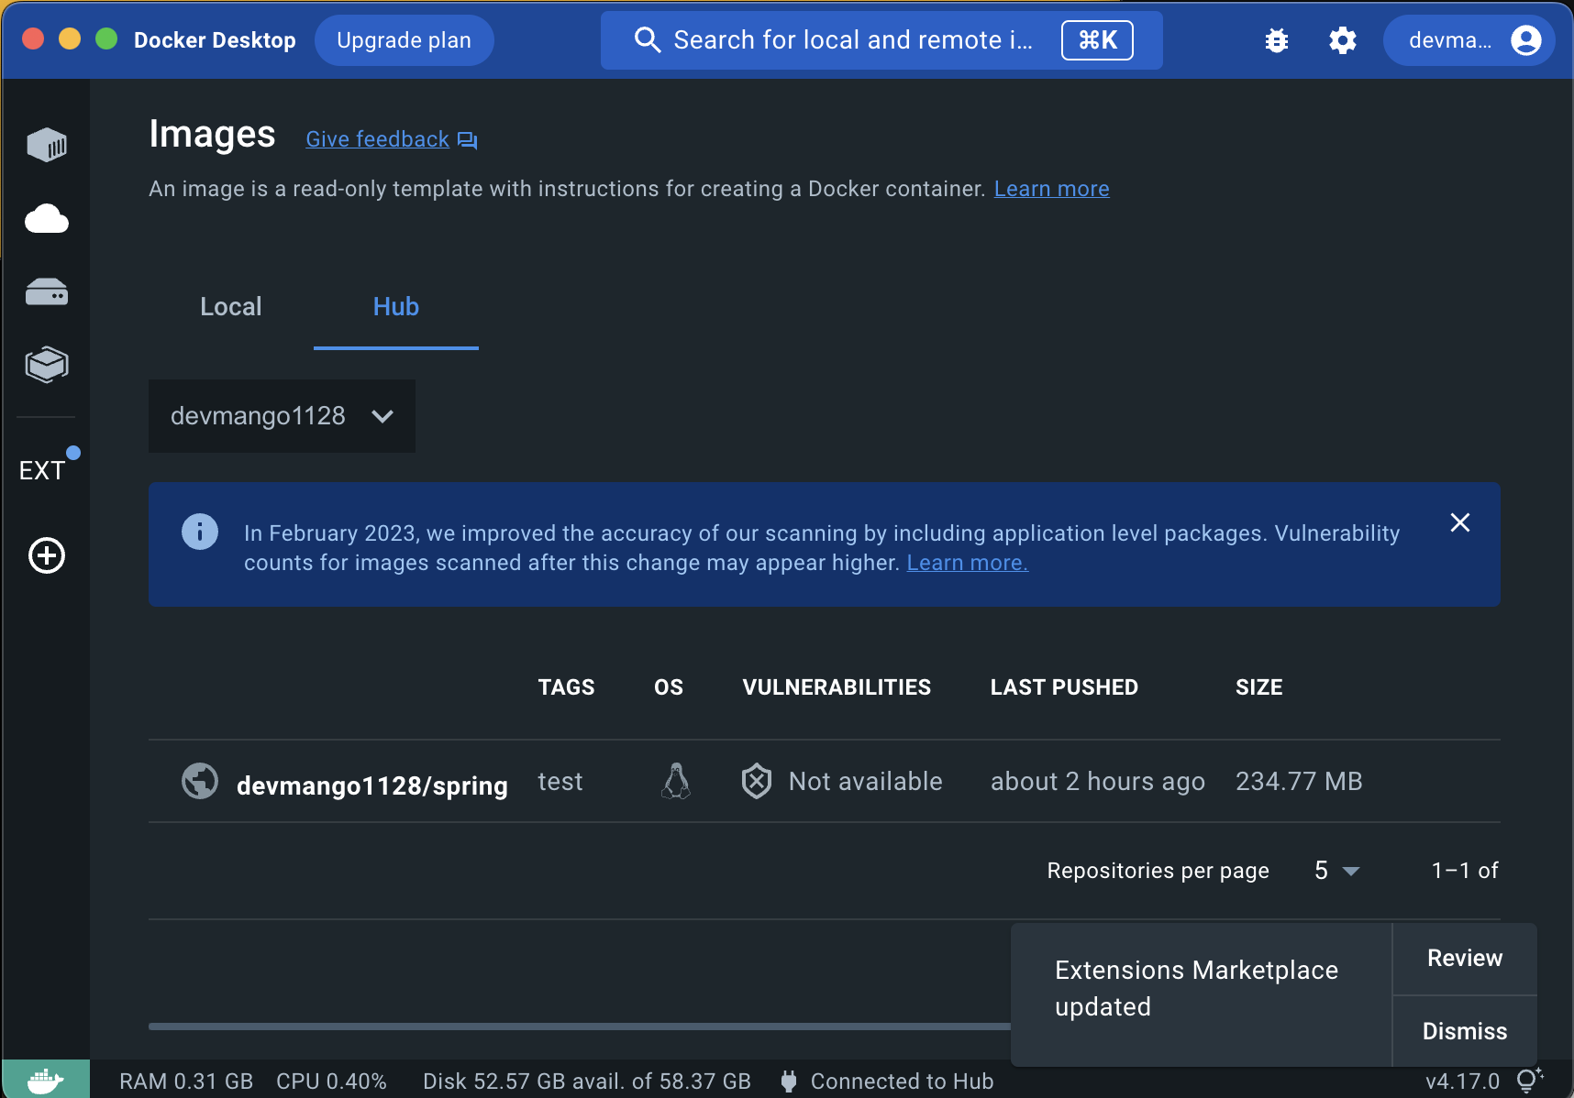The width and height of the screenshot is (1574, 1098).
Task: Open the devma... account menu
Action: (1469, 40)
